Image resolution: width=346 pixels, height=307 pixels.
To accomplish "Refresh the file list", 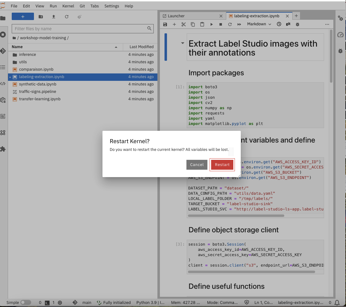I will [67, 17].
